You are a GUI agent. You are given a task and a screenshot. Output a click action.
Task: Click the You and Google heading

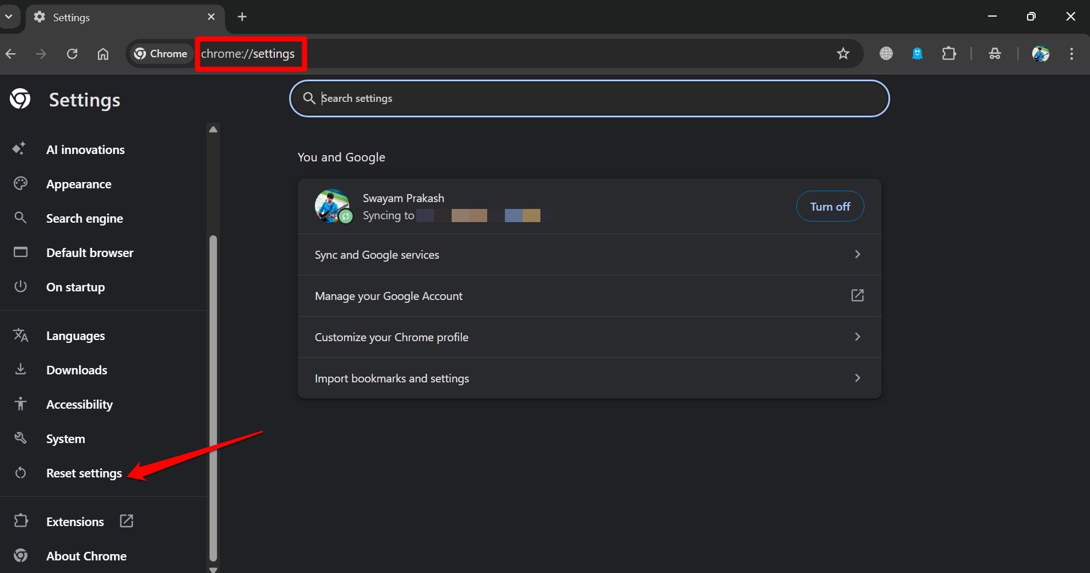[x=341, y=157]
